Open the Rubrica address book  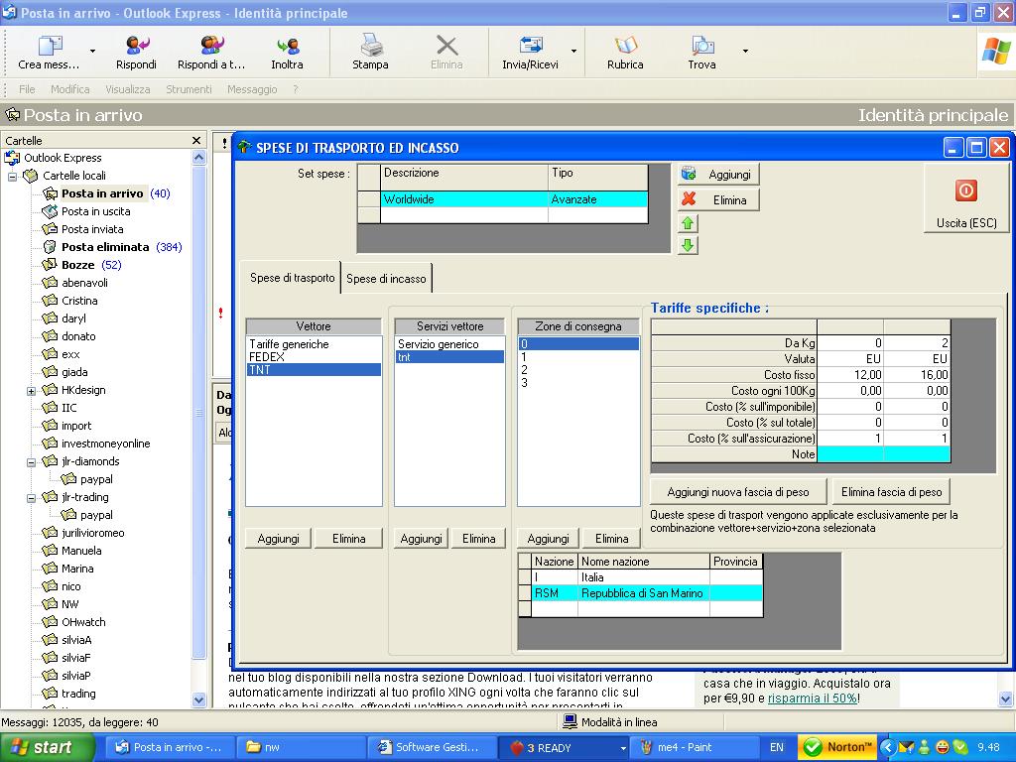[x=625, y=46]
